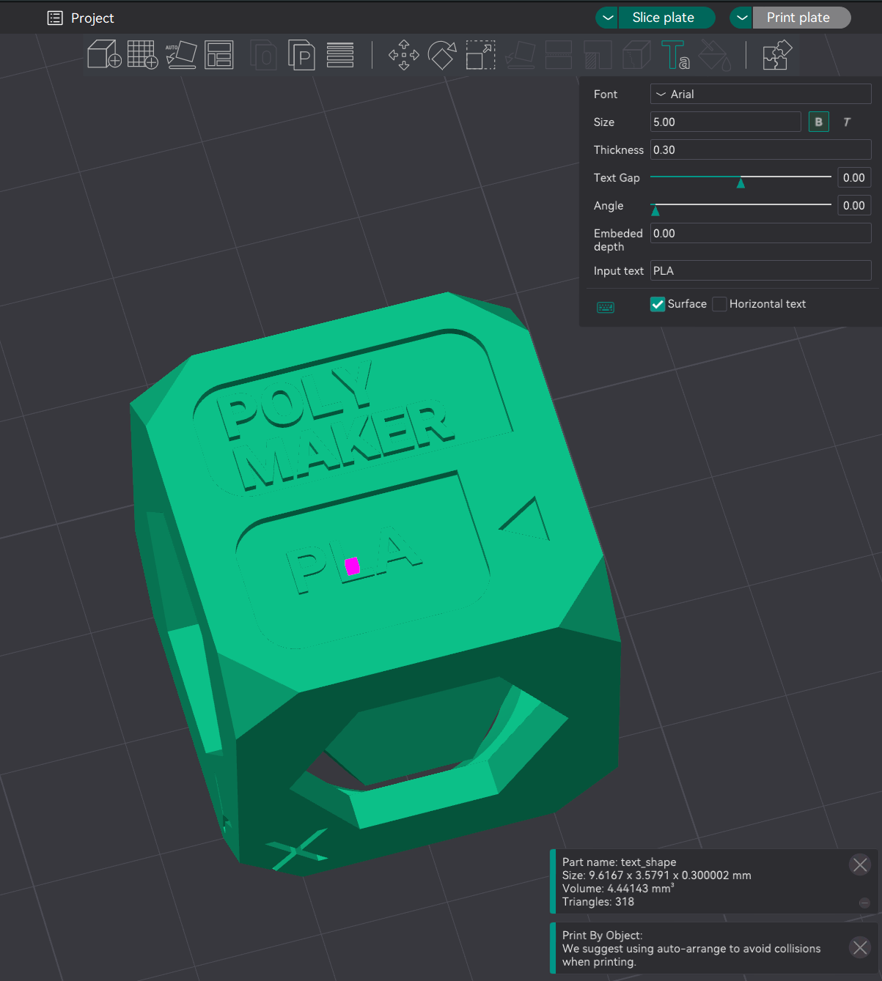Open the Text tool

(675, 54)
